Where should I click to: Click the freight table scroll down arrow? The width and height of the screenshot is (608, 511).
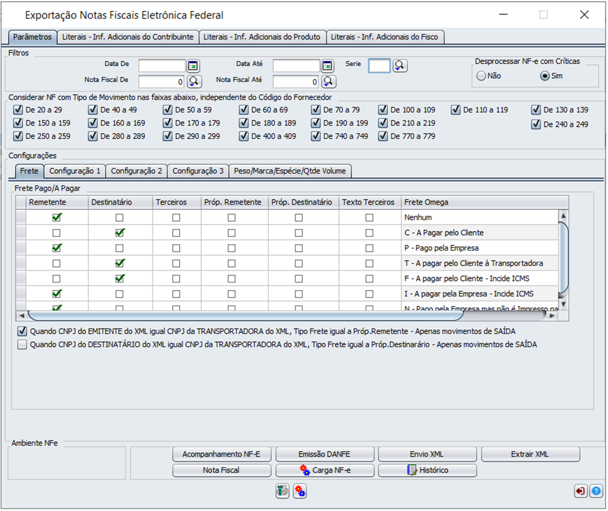point(563,304)
